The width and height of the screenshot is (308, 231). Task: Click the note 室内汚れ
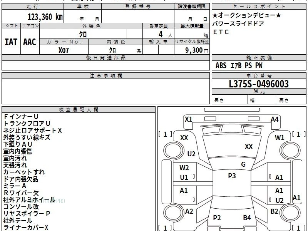pyautogui.click(x=15, y=158)
